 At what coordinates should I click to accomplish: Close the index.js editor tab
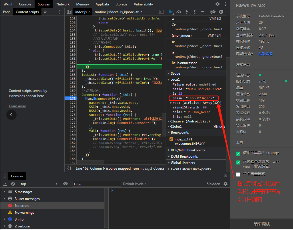pyautogui.click(x=89, y=12)
